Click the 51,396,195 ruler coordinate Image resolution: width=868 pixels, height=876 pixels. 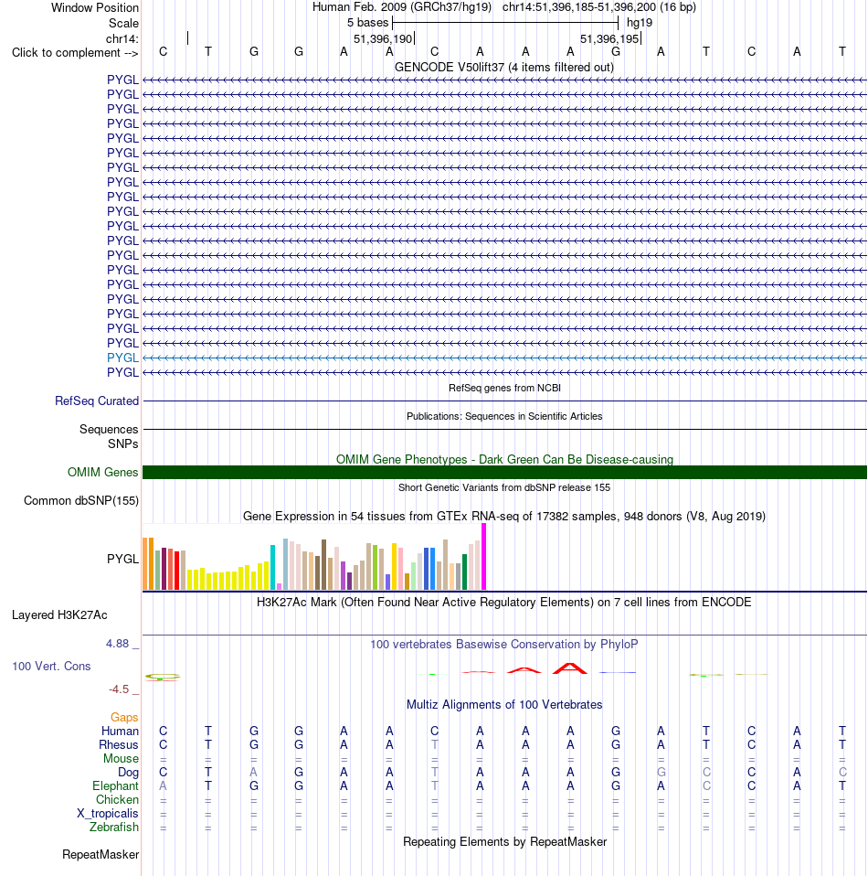[609, 38]
